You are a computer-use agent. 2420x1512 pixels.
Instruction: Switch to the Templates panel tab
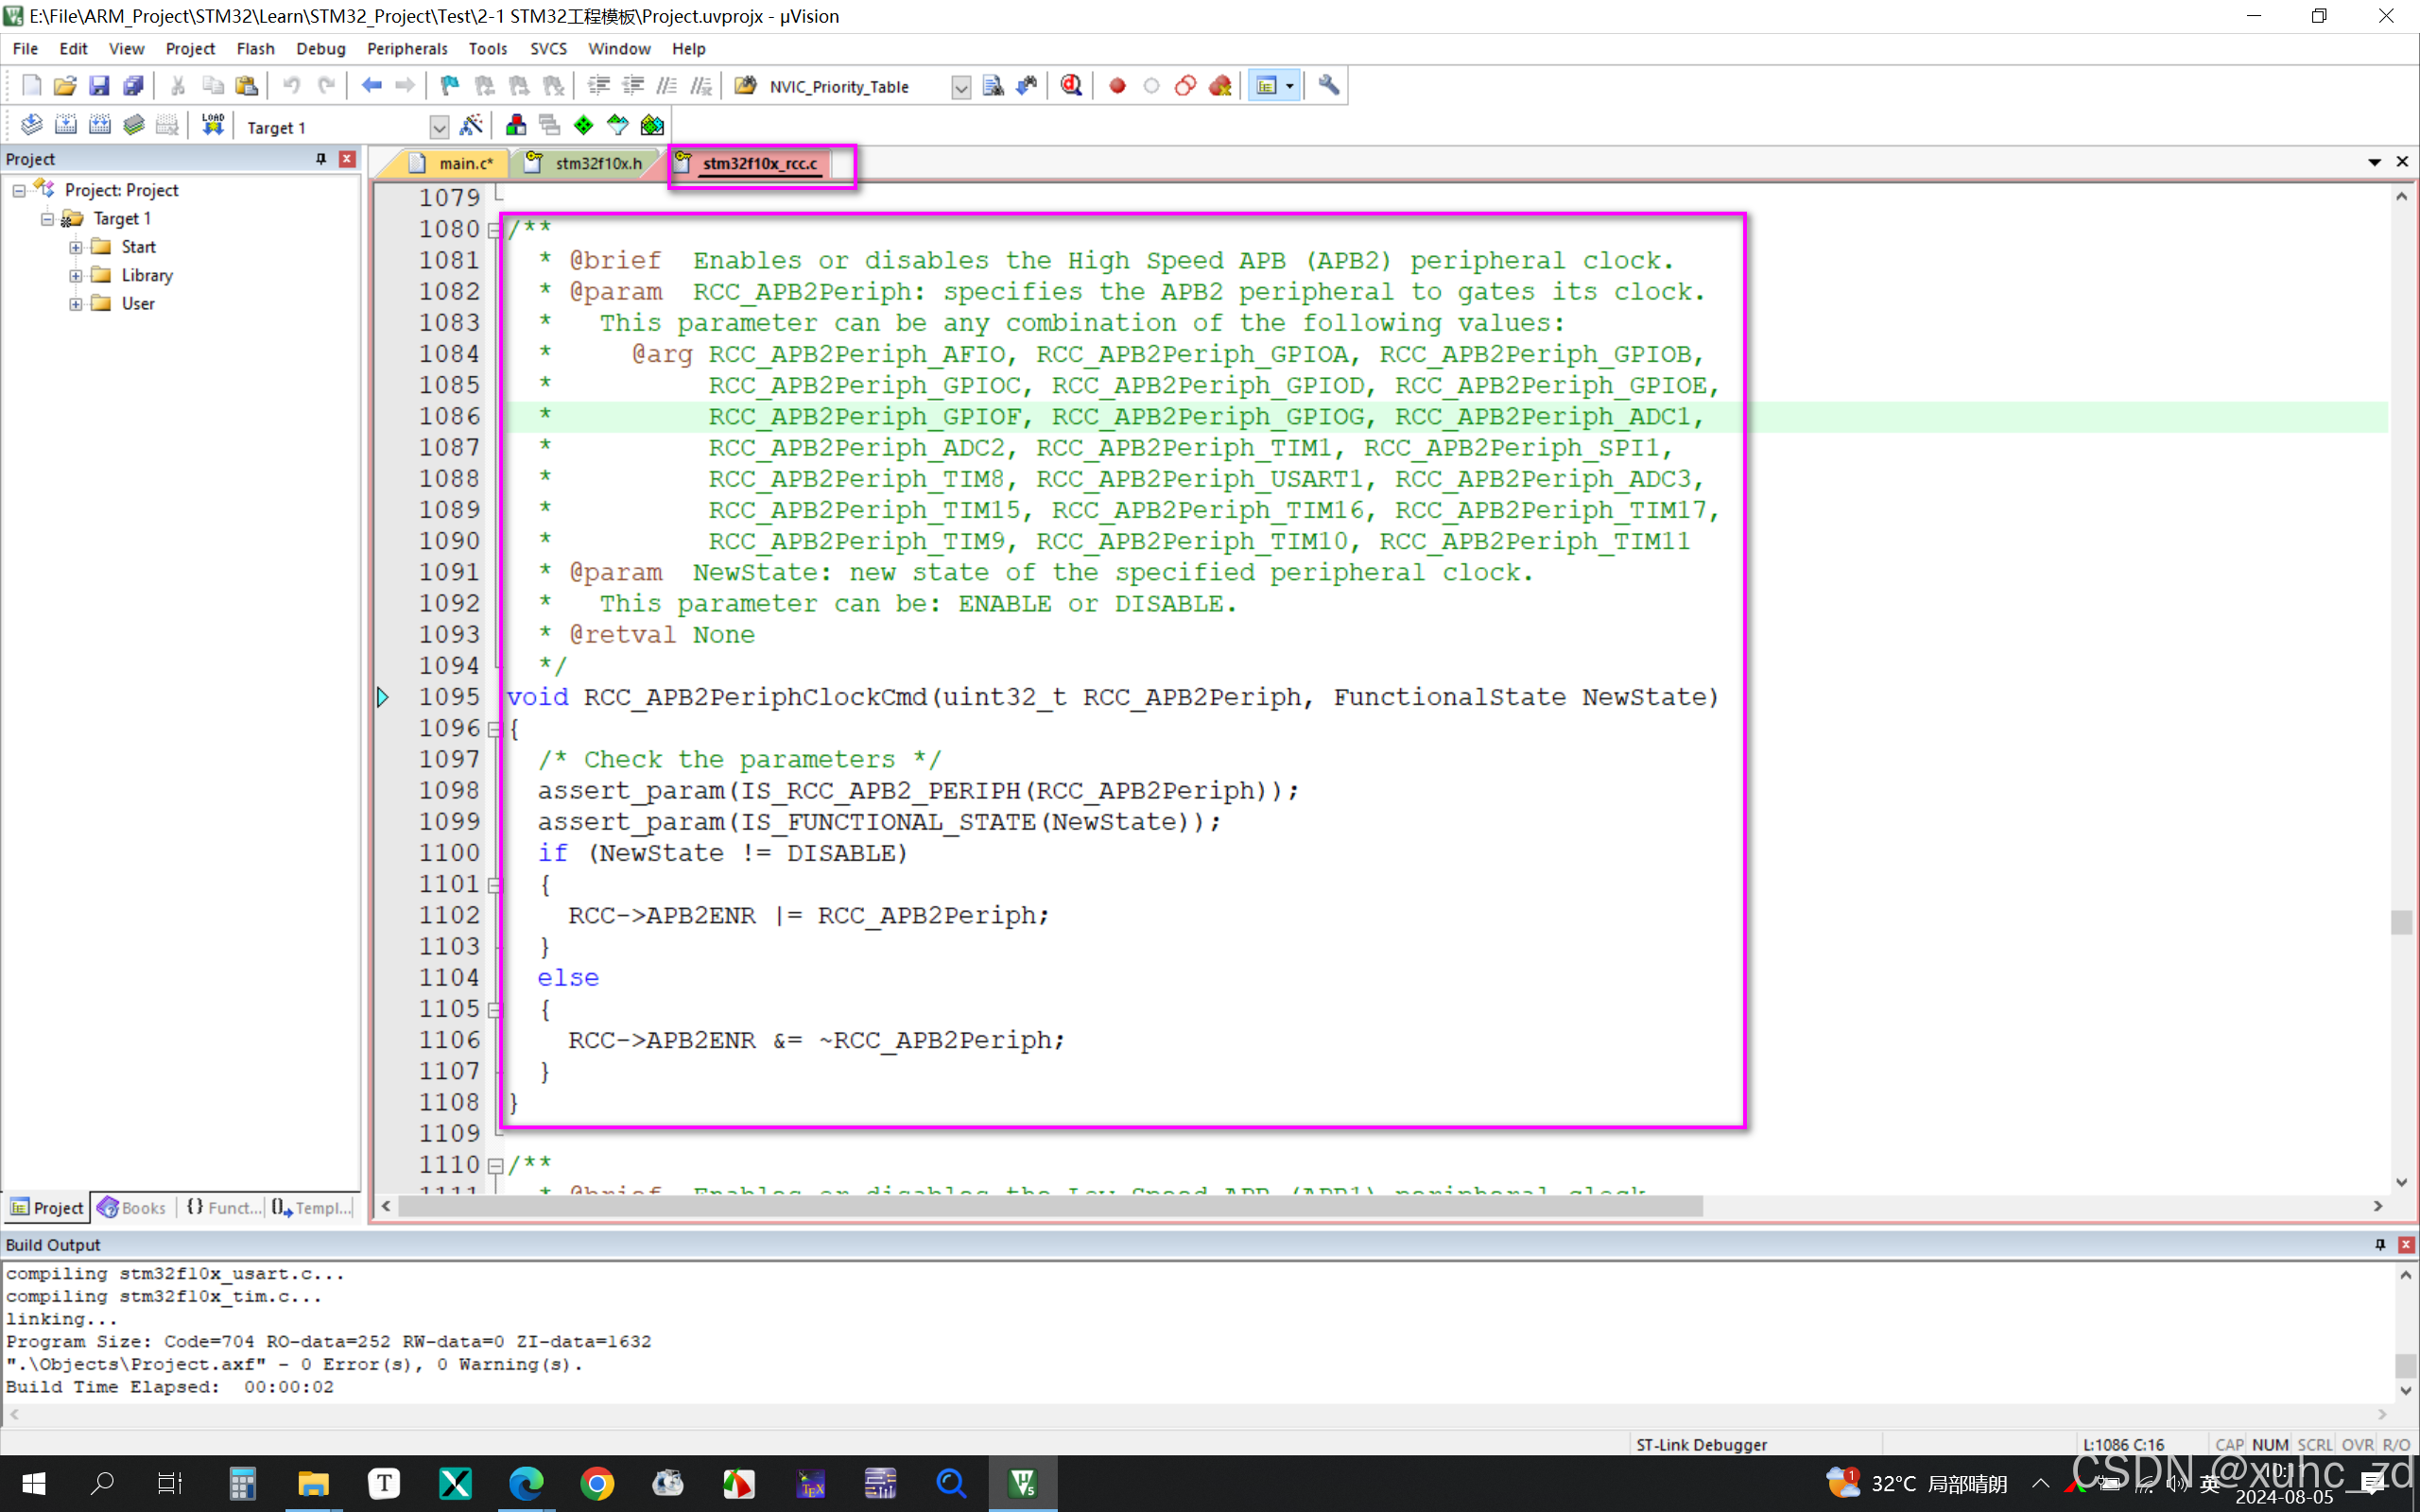(312, 1208)
